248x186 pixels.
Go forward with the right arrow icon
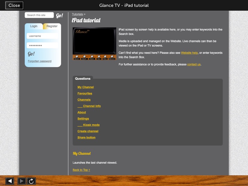click(22, 181)
